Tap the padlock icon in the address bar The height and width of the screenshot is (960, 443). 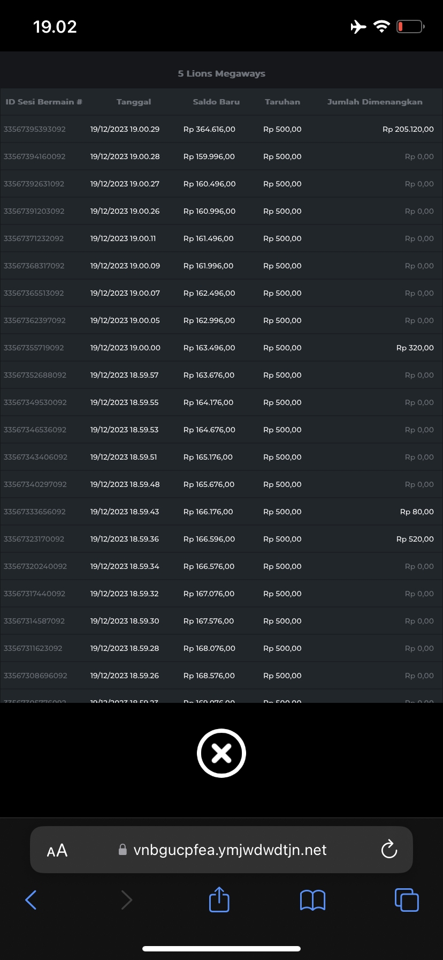coord(123,850)
